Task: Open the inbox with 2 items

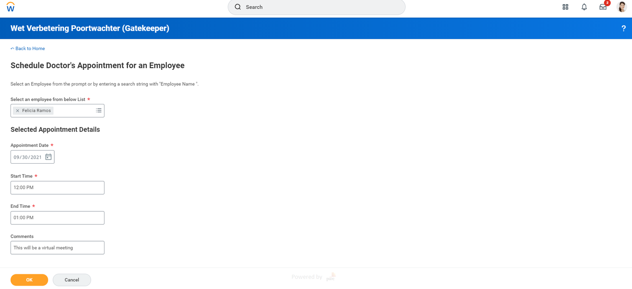Action: (x=603, y=7)
